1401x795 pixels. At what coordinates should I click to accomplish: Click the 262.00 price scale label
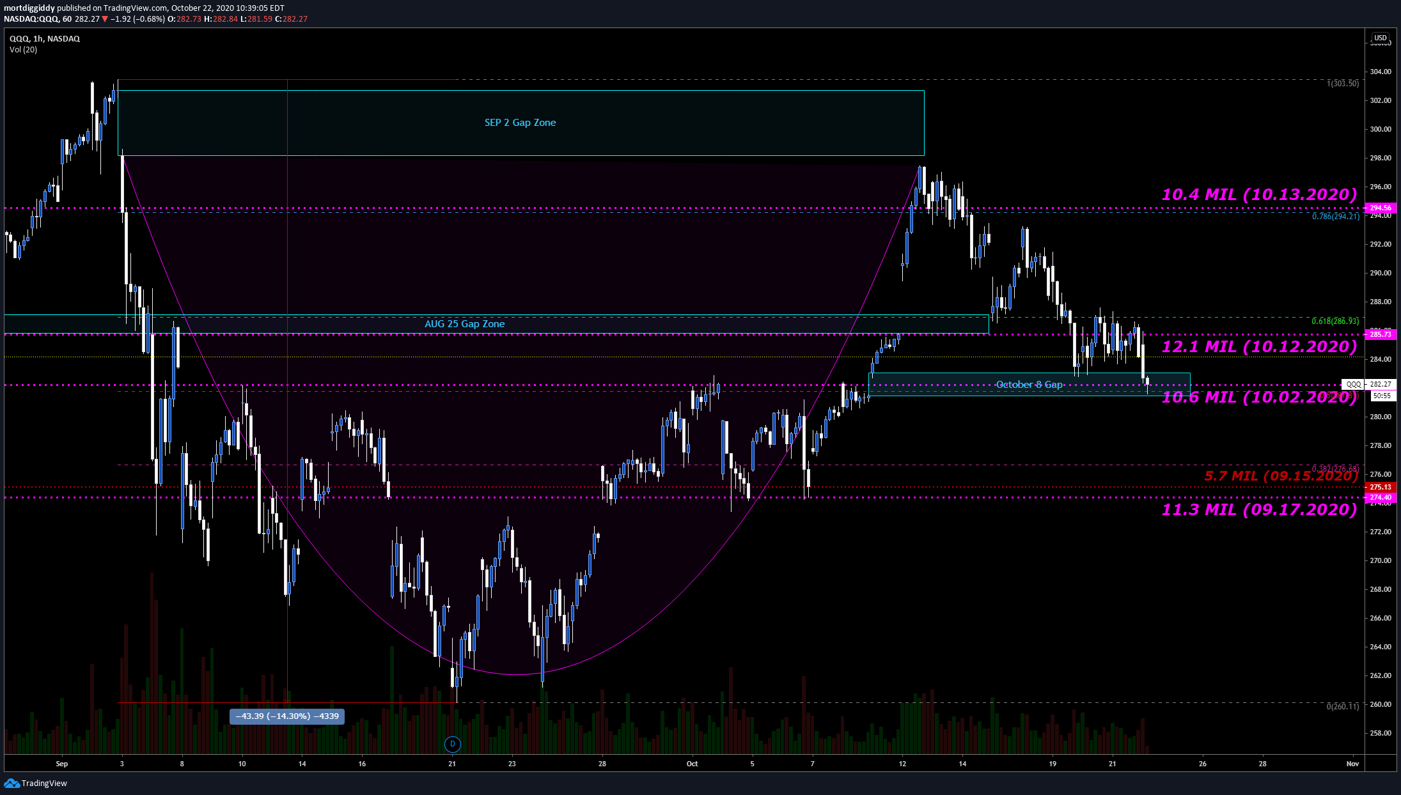point(1381,675)
